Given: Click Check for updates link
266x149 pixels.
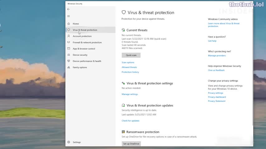Looking at the screenshot, I should point(131,120).
